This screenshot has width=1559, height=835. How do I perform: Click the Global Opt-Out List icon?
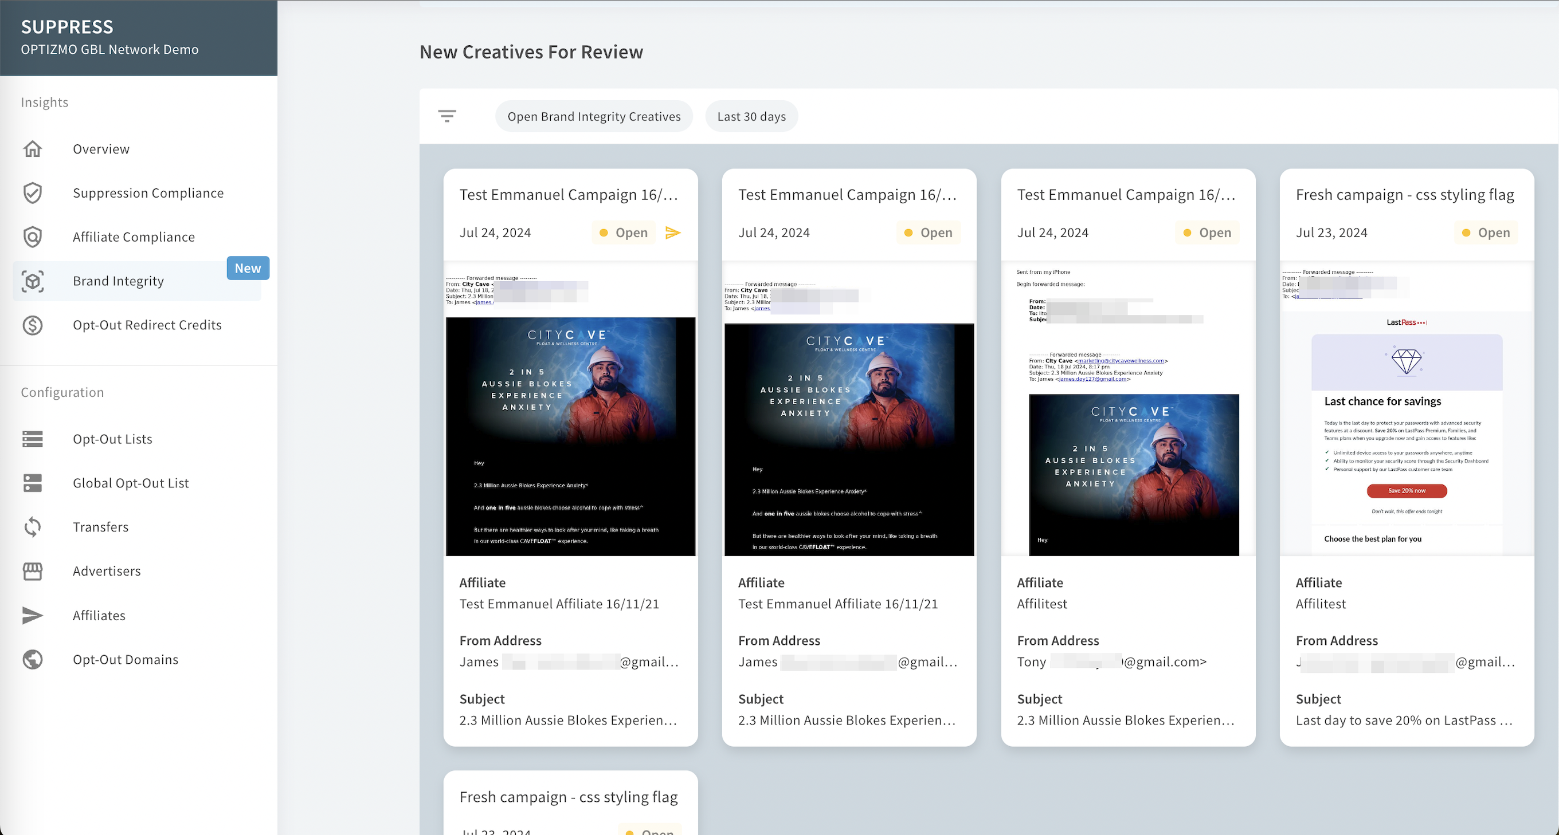point(33,483)
